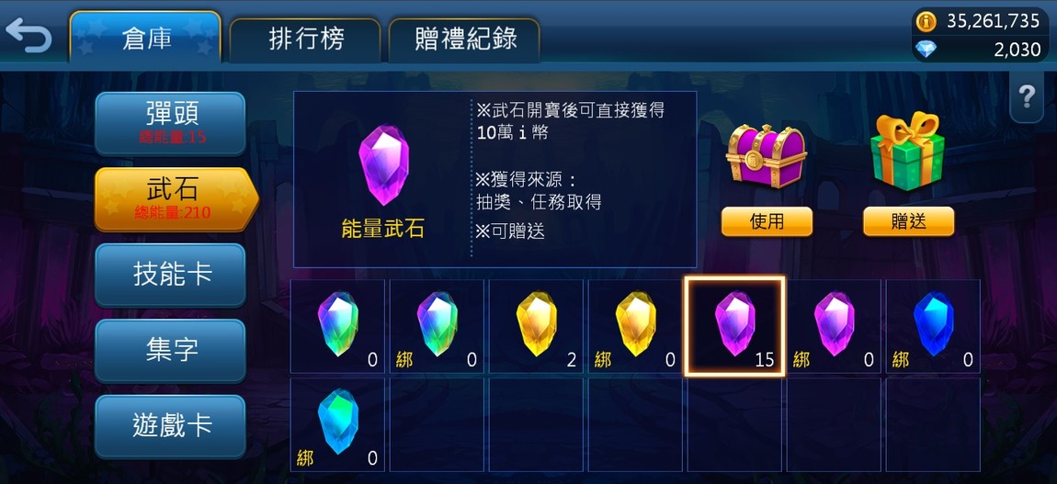Click the green gift box icon
The height and width of the screenshot is (484, 1057).
click(x=907, y=152)
